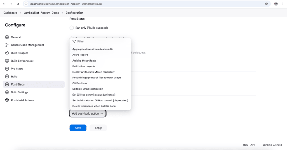
Task: Click the Build Triggers clock icon
Action: click(x=7, y=53)
